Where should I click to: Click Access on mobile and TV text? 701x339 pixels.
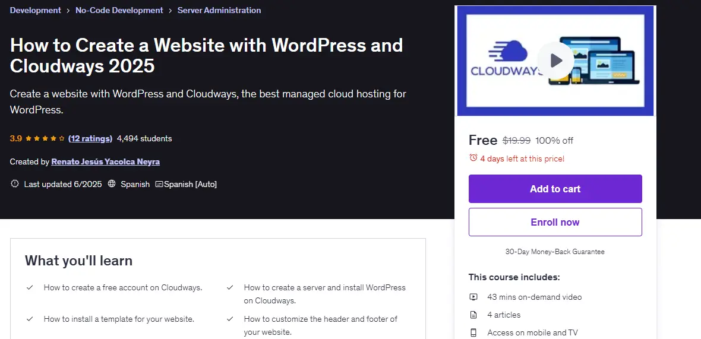532,332
